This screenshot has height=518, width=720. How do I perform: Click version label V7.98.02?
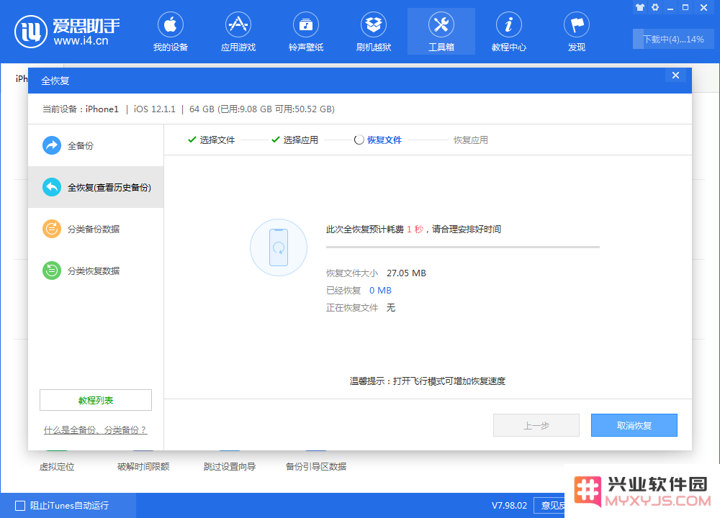[509, 506]
